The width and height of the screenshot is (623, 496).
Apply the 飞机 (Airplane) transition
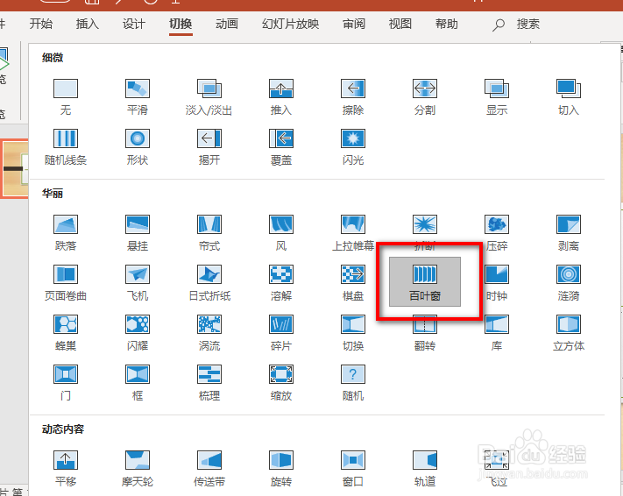[138, 283]
